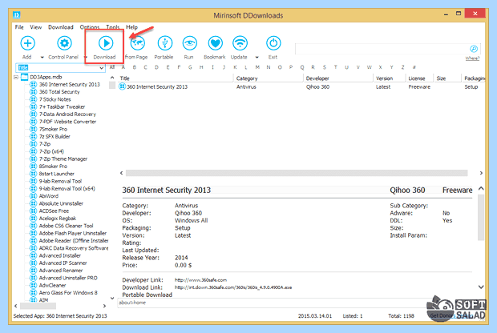Viewport: 497px width, 333px height.
Task: Start the Download play icon
Action: (x=106, y=43)
